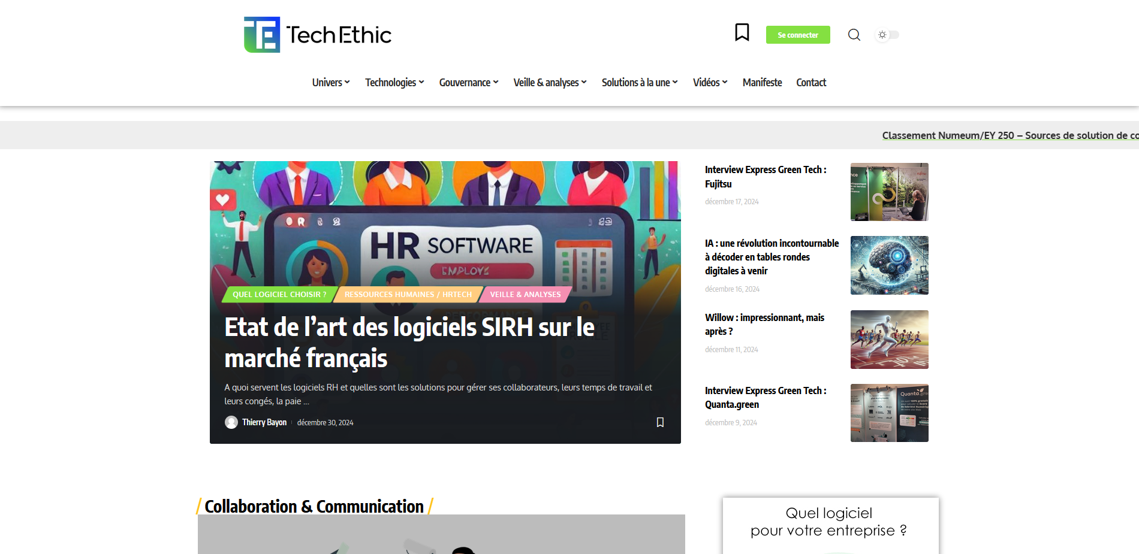Bookmark the SIRH featured article

pyautogui.click(x=660, y=422)
